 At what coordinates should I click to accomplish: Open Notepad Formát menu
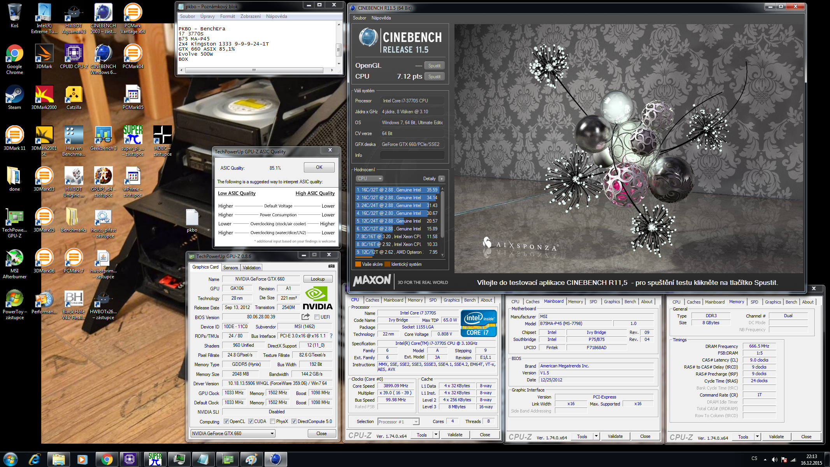pyautogui.click(x=227, y=16)
